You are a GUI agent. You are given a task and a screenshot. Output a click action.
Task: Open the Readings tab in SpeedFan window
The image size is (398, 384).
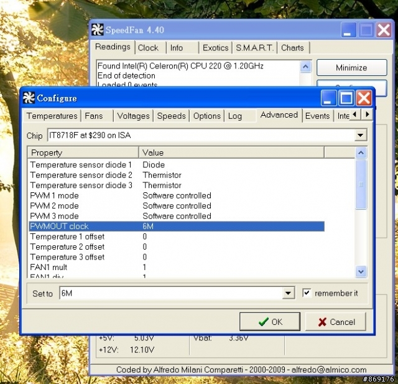click(x=113, y=47)
